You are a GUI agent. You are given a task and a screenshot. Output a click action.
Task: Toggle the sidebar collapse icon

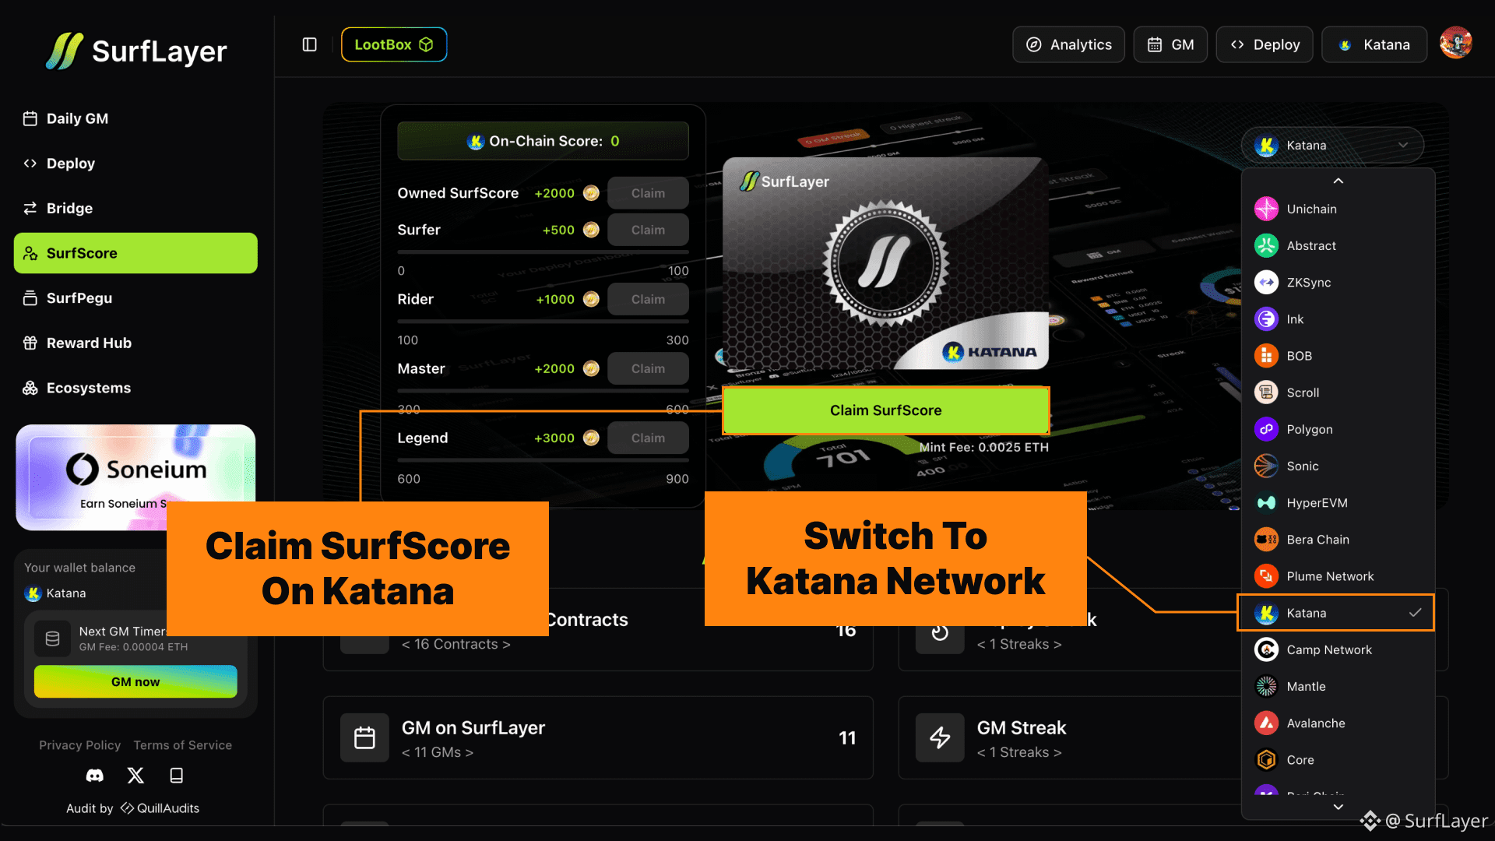pos(309,44)
